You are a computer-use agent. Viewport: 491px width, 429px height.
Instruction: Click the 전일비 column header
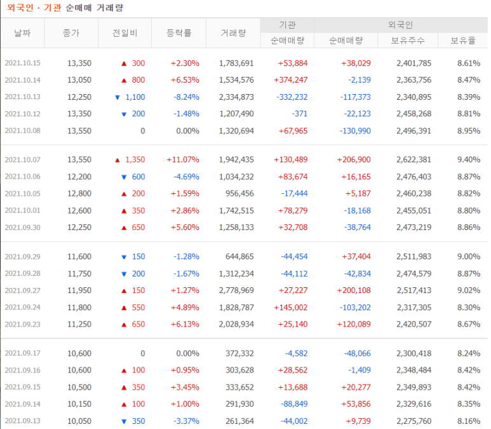[125, 33]
